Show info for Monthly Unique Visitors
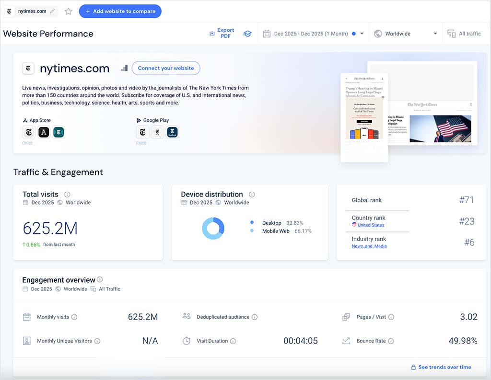The height and width of the screenshot is (380, 491). click(97, 341)
